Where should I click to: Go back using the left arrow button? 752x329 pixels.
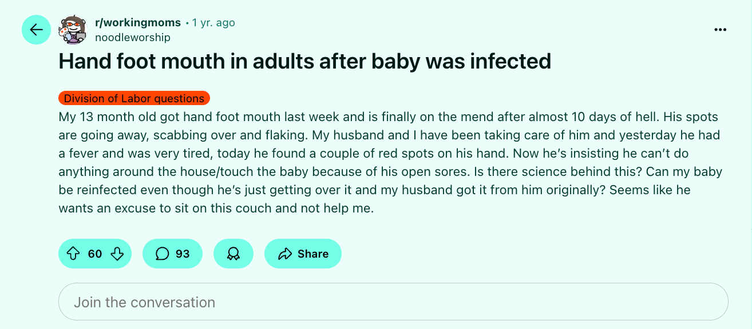coord(37,30)
